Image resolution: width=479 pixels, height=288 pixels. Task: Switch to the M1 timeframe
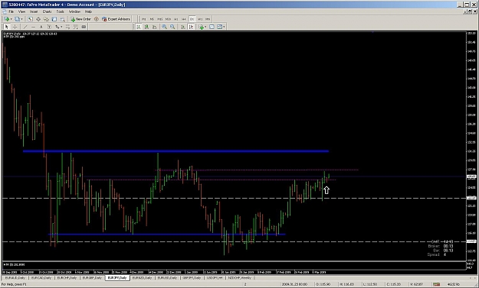[x=143, y=19]
